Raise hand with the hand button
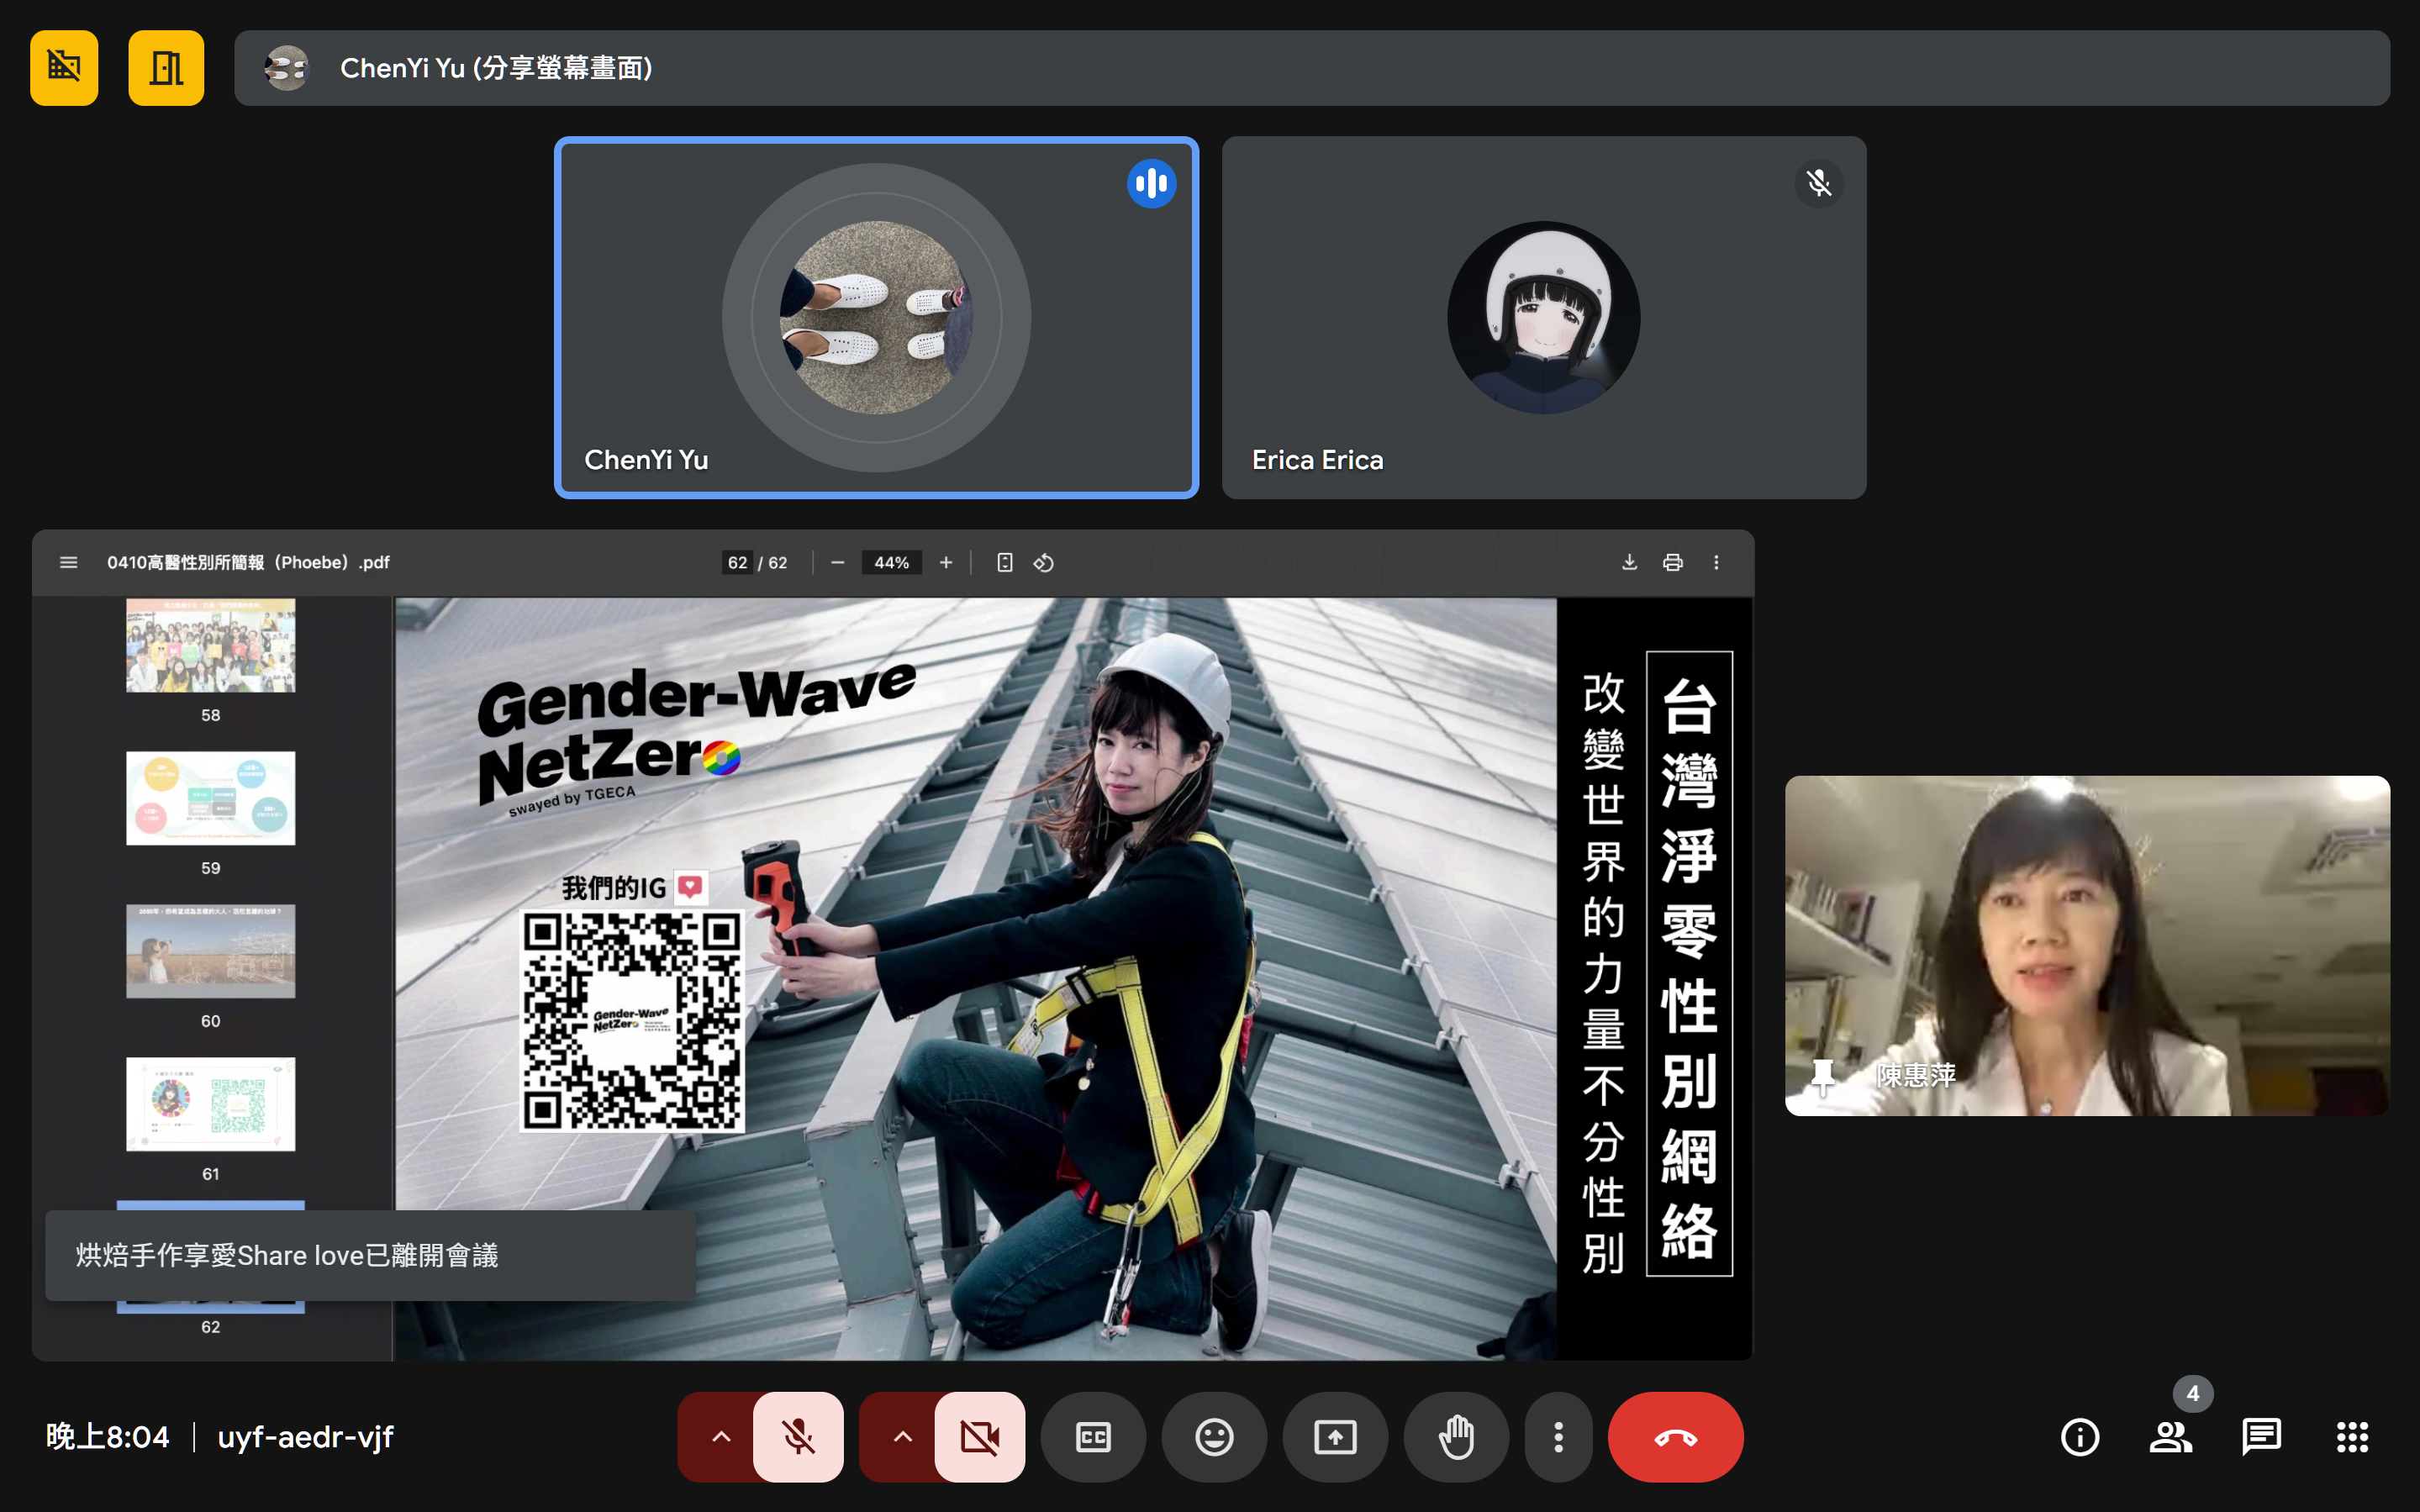The width and height of the screenshot is (2420, 1512). click(1456, 1437)
